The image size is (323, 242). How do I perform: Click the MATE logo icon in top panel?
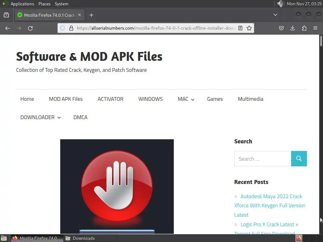pyautogui.click(x=5, y=4)
